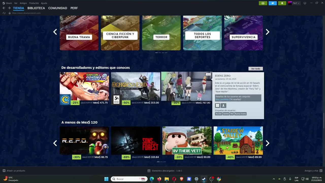Image resolution: width=325 pixels, height=183 pixels.
Task: Open Opera from taskbar
Action: tap(174, 179)
